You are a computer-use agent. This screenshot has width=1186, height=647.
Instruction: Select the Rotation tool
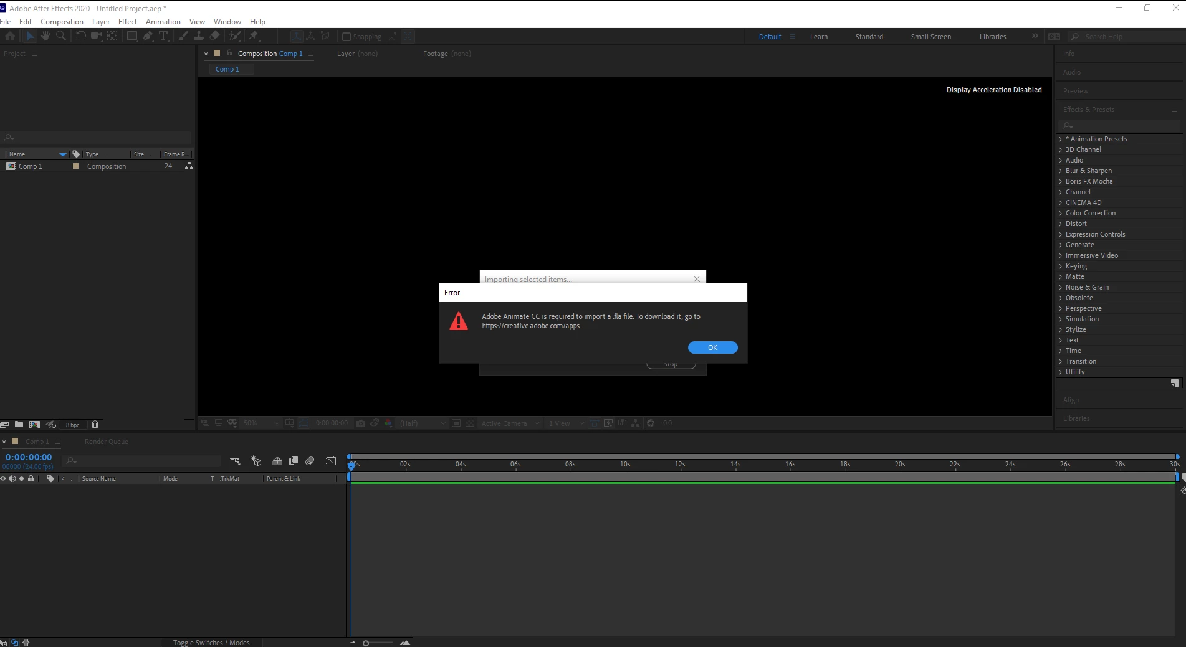81,36
